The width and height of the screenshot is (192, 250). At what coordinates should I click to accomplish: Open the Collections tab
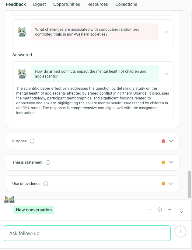click(x=126, y=4)
